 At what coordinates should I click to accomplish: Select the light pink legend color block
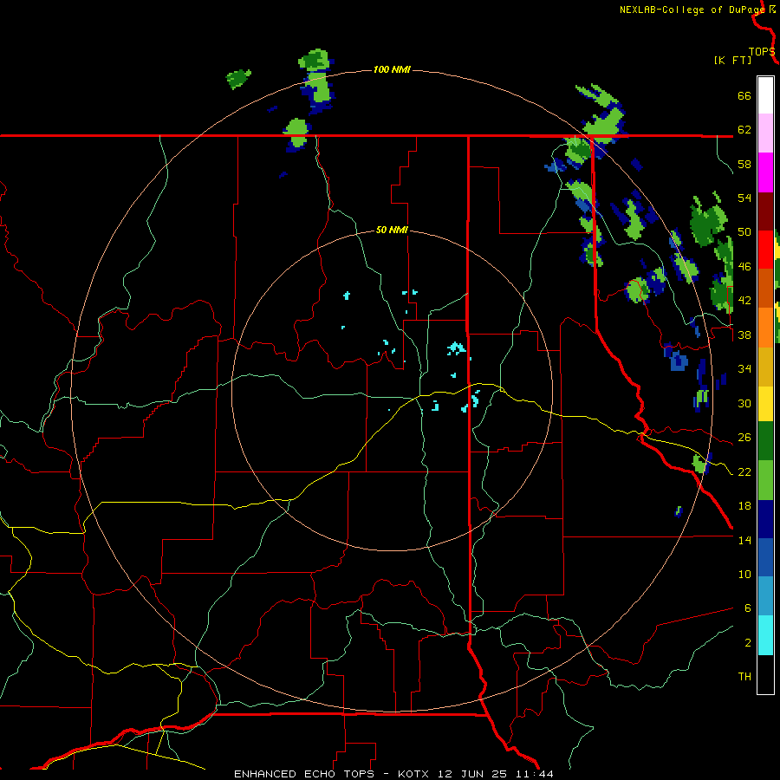point(765,133)
